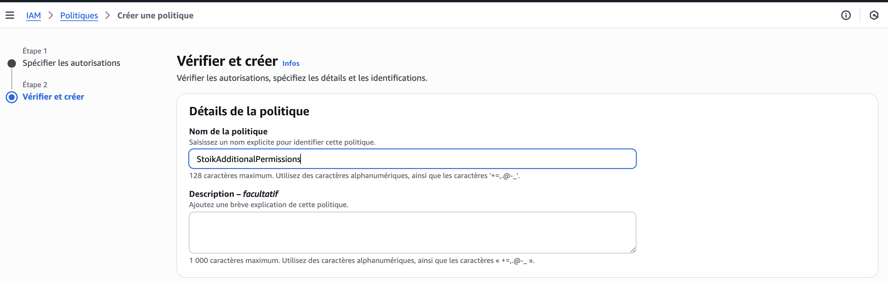This screenshot has height=282, width=888.
Task: Click into the empty Description text area
Action: pos(412,233)
